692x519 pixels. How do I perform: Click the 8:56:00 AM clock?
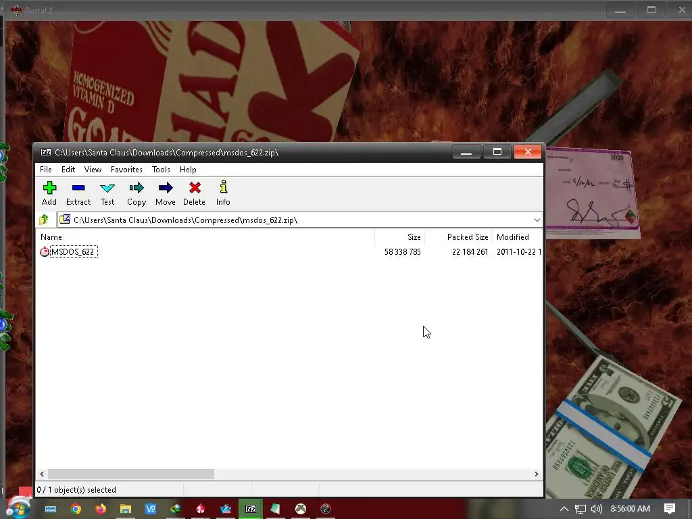click(x=631, y=509)
